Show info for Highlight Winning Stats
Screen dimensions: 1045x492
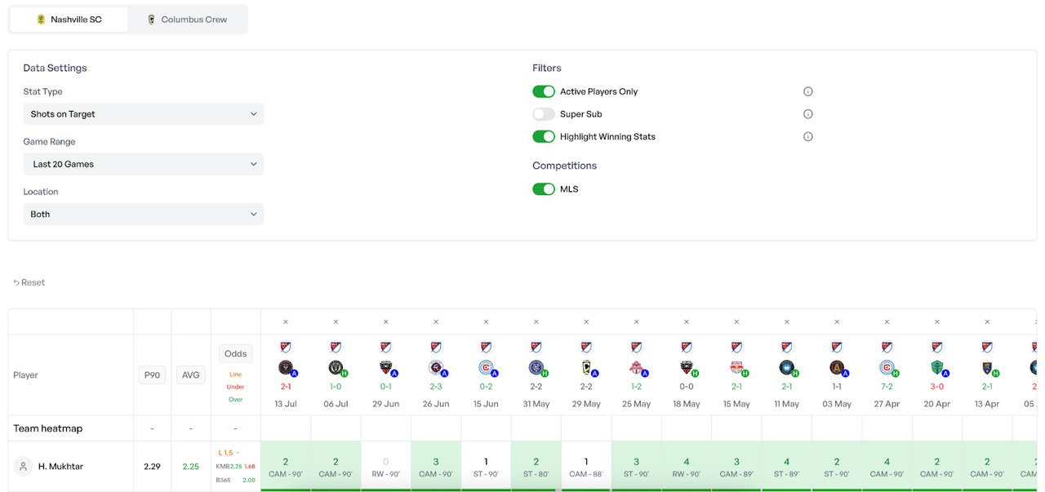coord(808,136)
